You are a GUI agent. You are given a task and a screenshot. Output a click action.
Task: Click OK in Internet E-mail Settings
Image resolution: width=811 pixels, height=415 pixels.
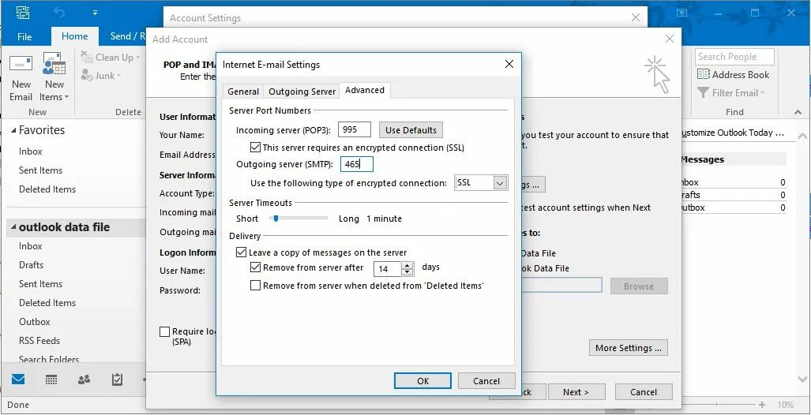point(422,381)
